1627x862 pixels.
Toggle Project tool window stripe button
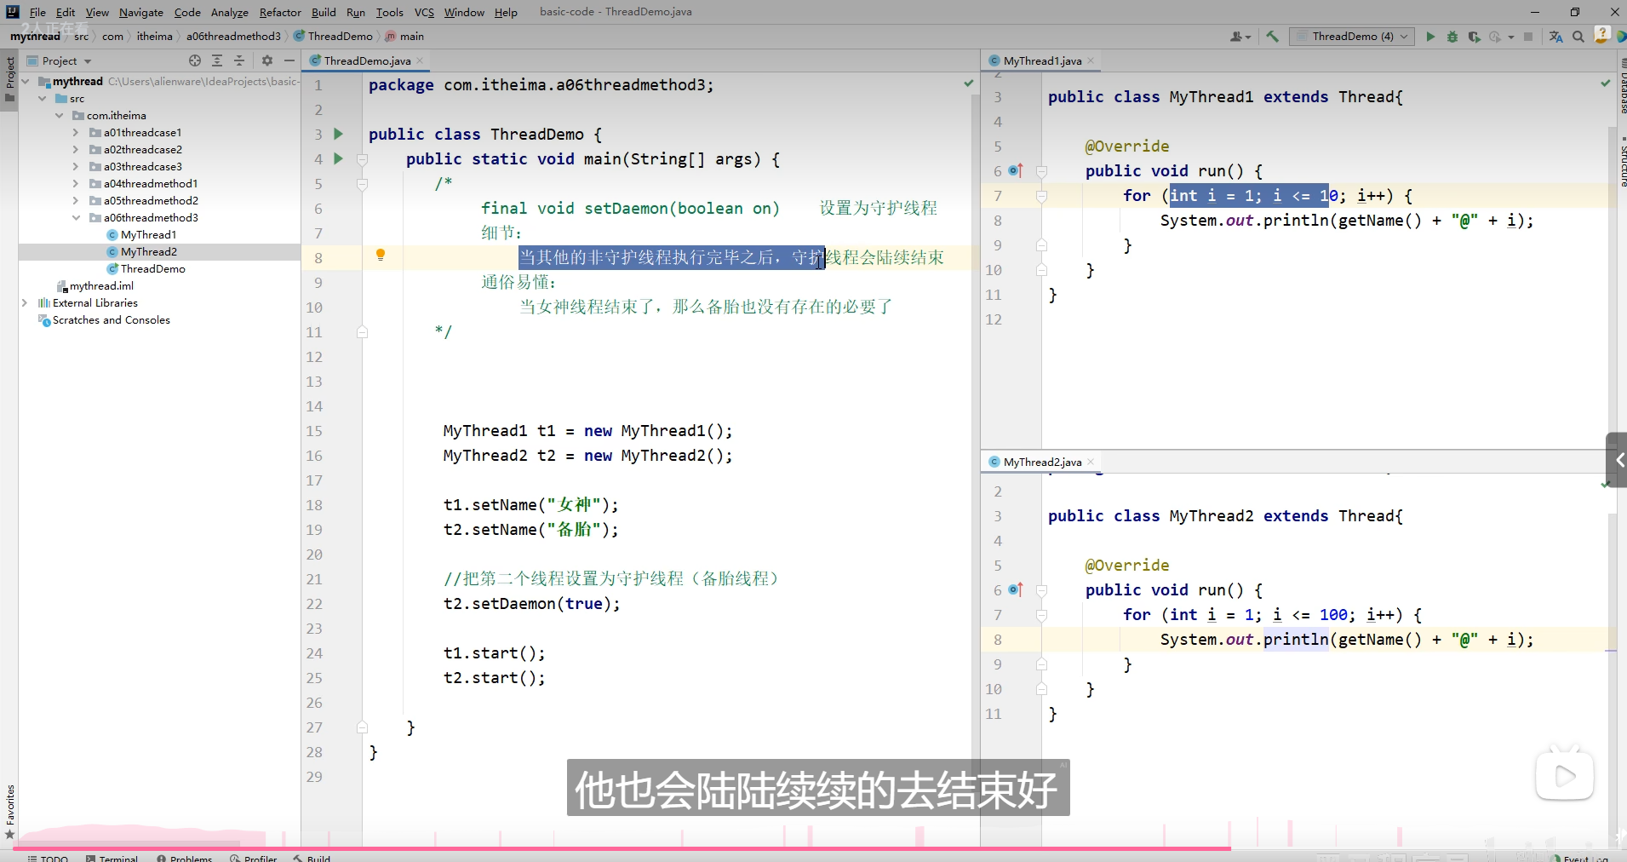9,78
